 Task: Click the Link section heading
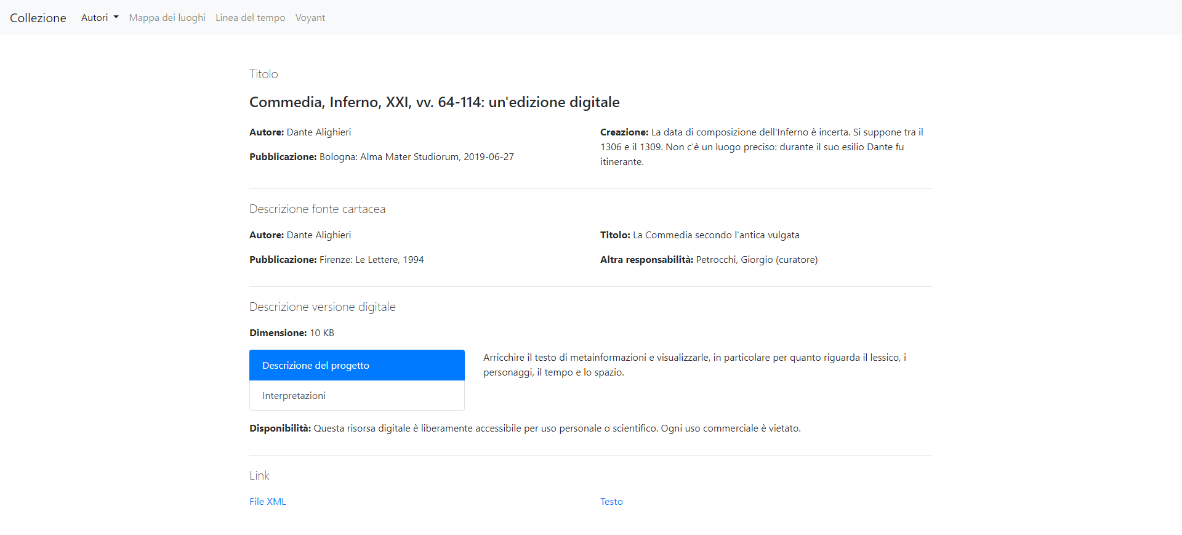click(259, 475)
